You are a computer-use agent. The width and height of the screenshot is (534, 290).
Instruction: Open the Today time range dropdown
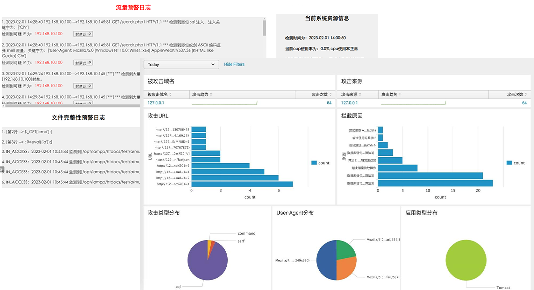pos(181,65)
